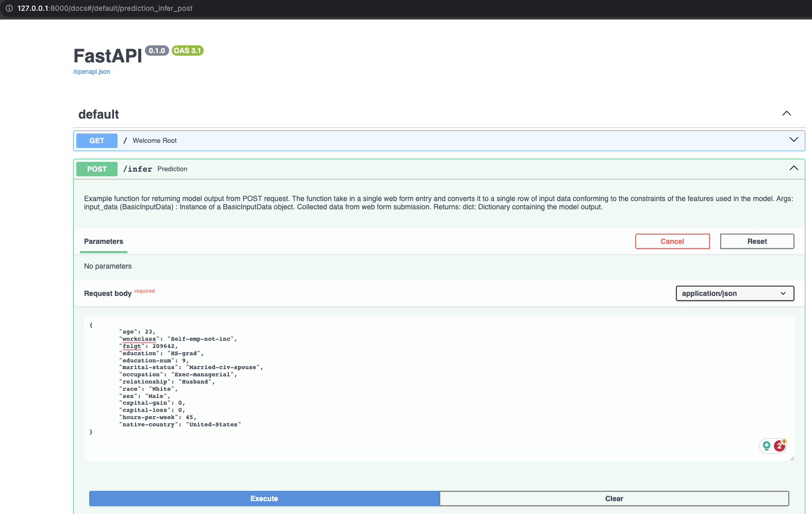Viewport: 812px width, 514px height.
Task: Click inside the request body JSON textarea
Action: click(x=439, y=389)
